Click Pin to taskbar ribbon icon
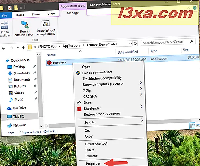200x166 pixels. (x=5, y=25)
